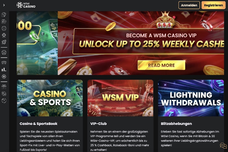Viewport: 228px width, 152px height.
Task: Open the crown VIP icon in sidebar
Action: (x=4, y=63)
